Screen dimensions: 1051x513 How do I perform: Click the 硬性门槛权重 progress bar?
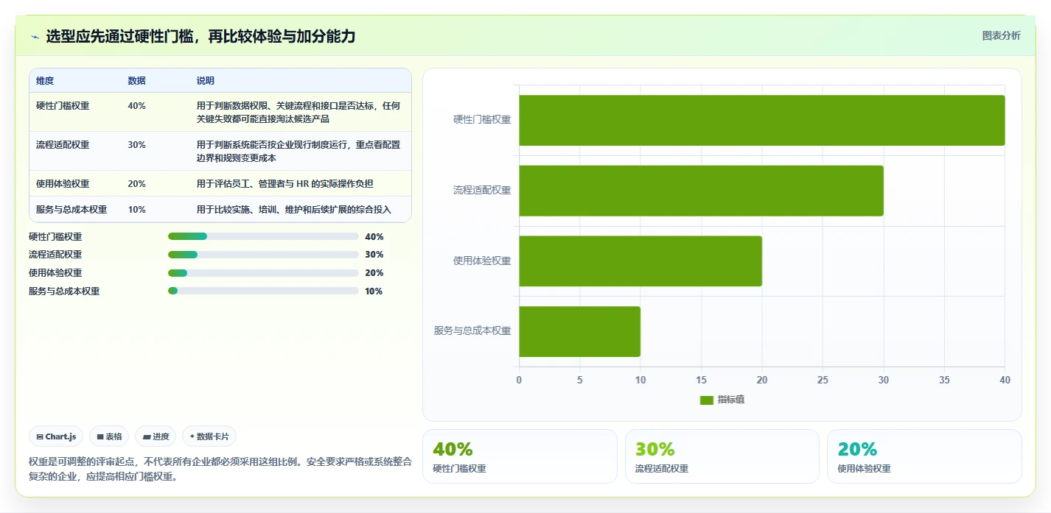tap(263, 236)
